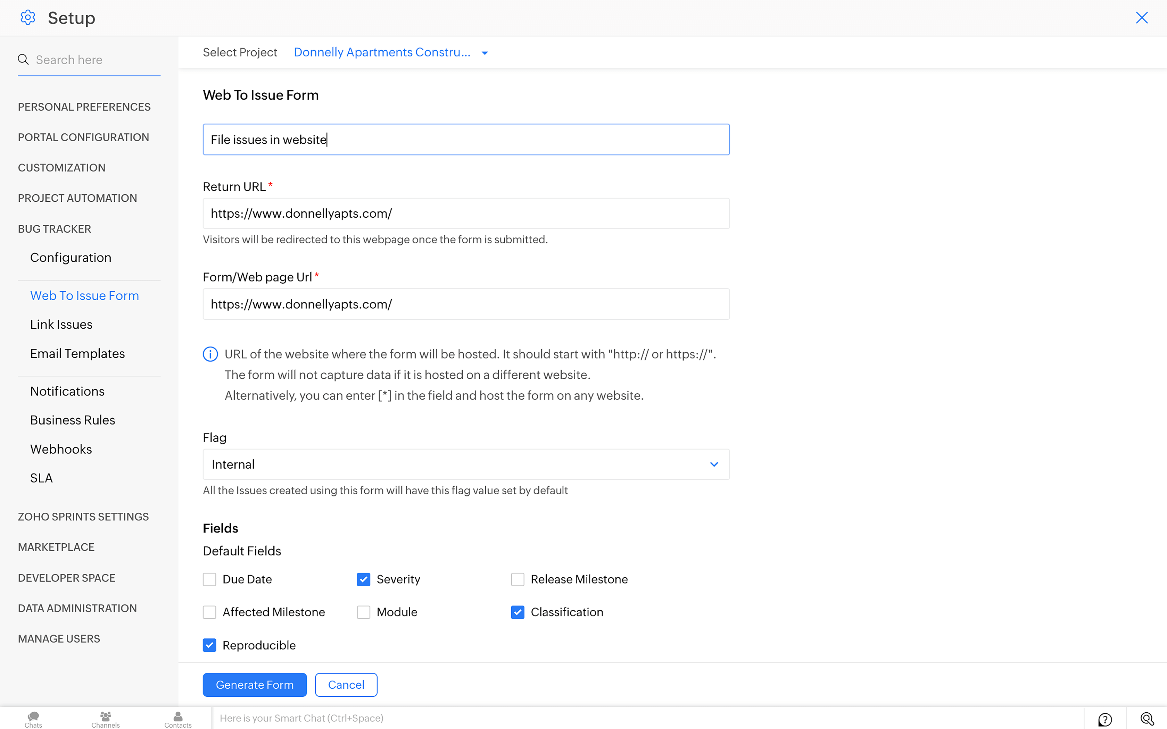Click the search magnifier icon in sidebar
Viewport: 1167px width, 729px height.
click(x=23, y=59)
